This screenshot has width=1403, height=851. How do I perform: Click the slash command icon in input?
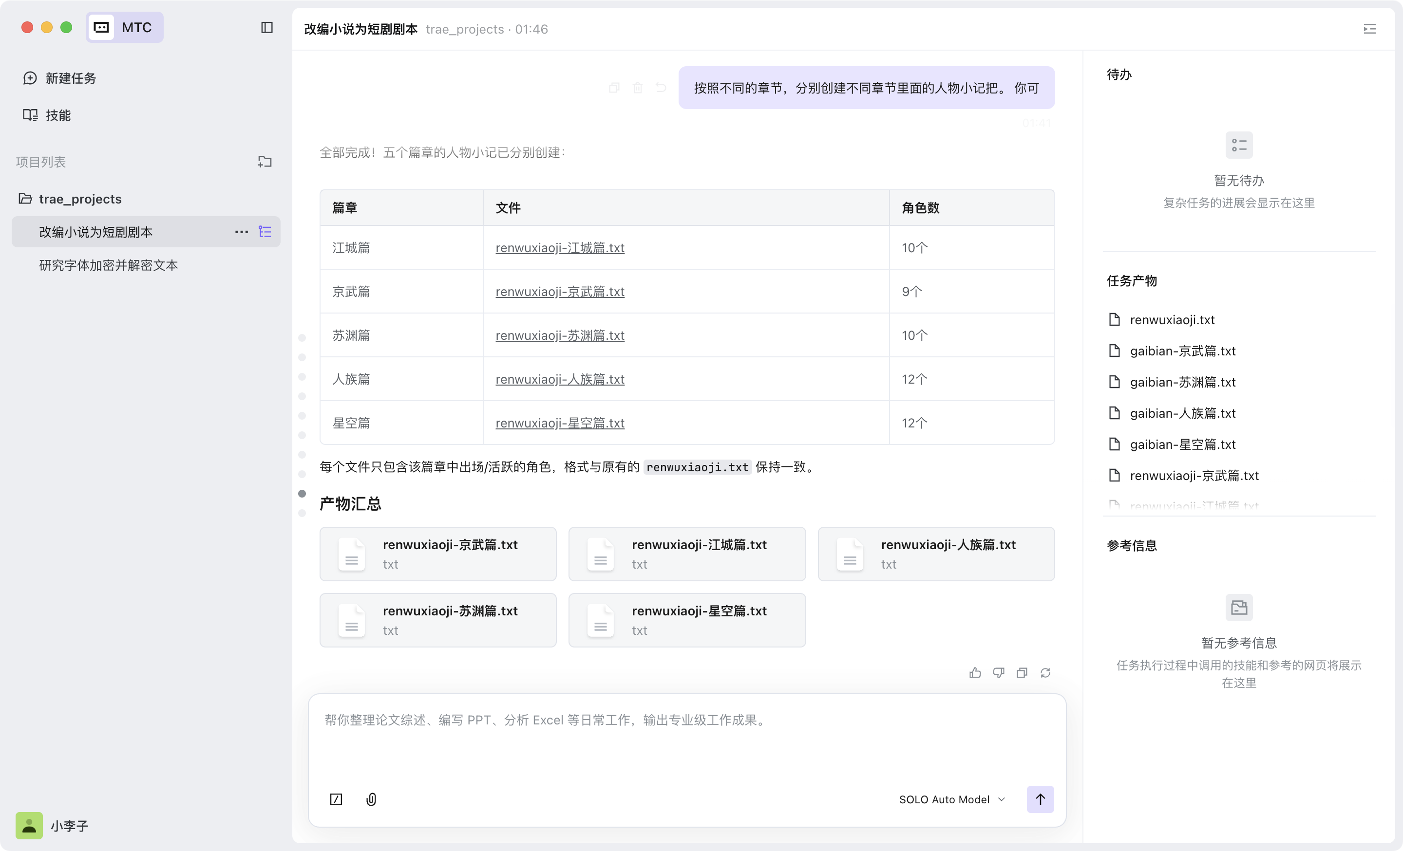pyautogui.click(x=336, y=799)
